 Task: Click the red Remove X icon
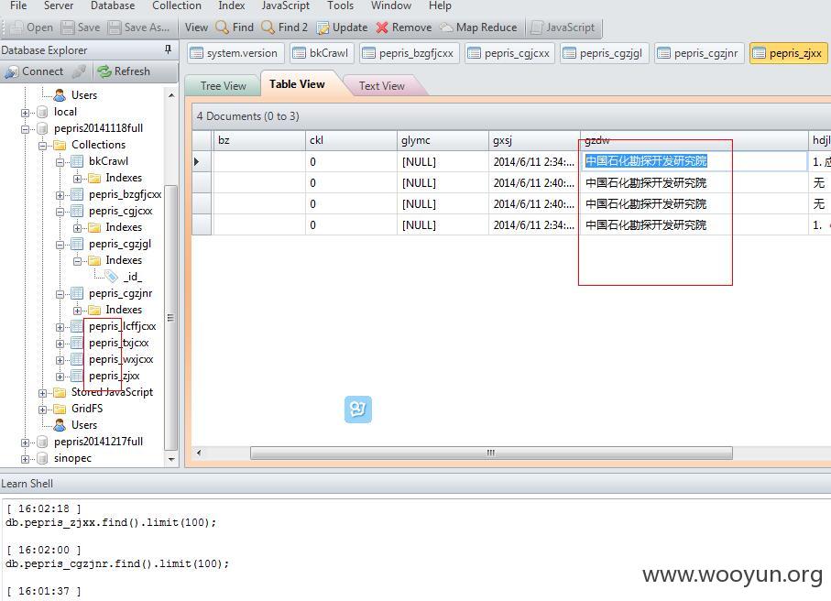[x=381, y=27]
